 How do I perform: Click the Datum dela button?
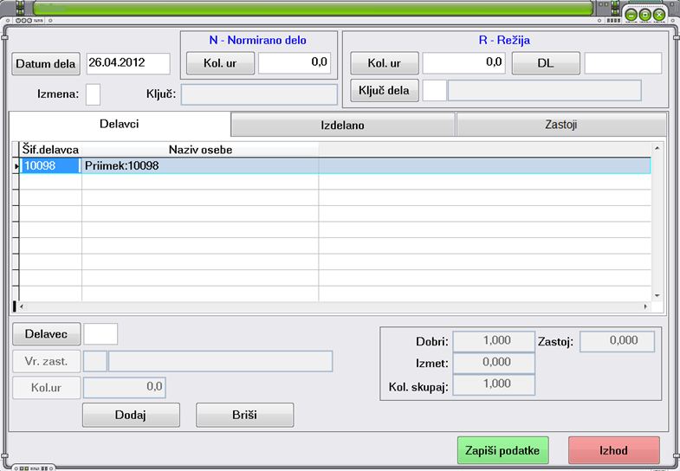[x=46, y=64]
